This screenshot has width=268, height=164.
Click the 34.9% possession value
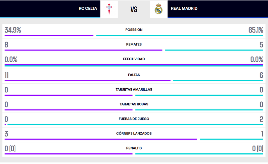click(13, 30)
